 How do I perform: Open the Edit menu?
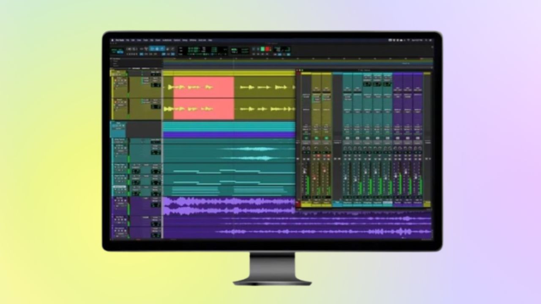133,40
